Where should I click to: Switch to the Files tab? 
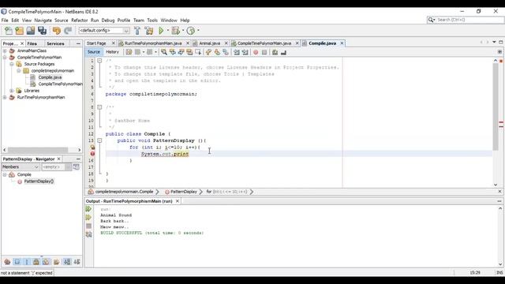pos(32,43)
